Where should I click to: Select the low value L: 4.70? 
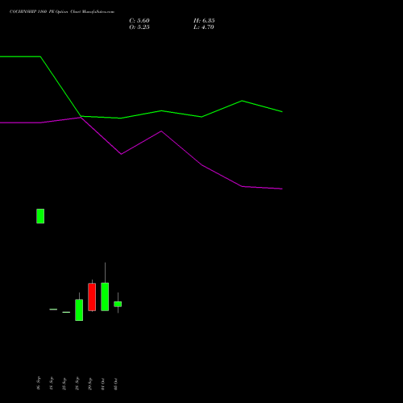(204, 27)
